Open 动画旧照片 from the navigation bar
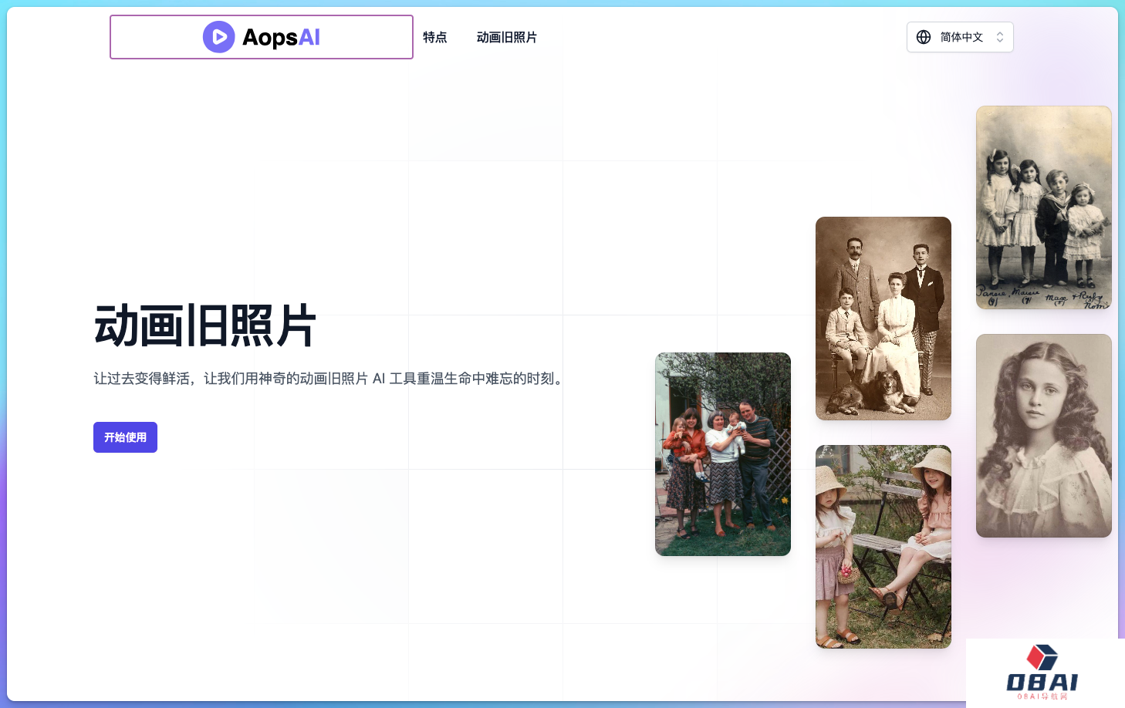The height and width of the screenshot is (708, 1125). pos(506,37)
